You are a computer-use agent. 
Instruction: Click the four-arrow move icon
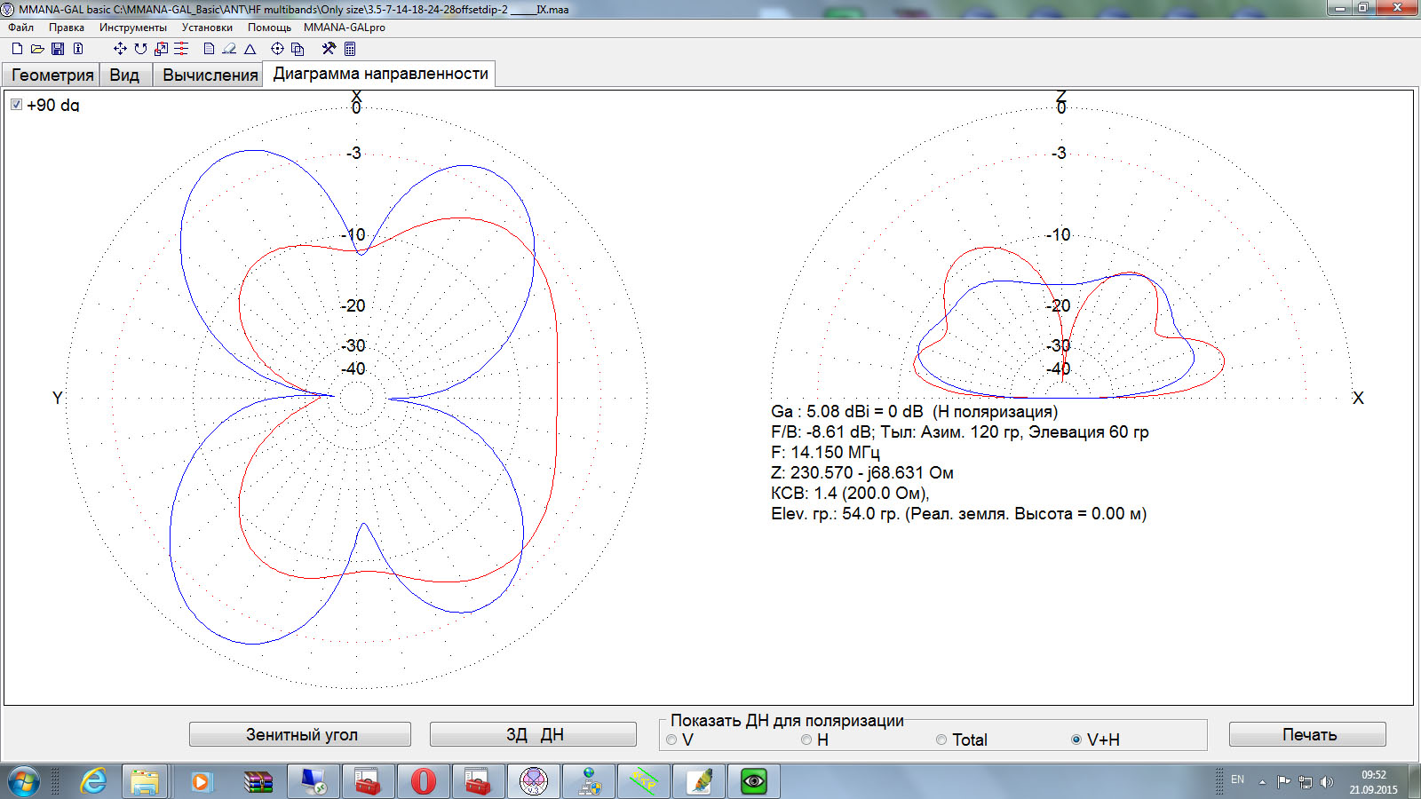click(120, 49)
